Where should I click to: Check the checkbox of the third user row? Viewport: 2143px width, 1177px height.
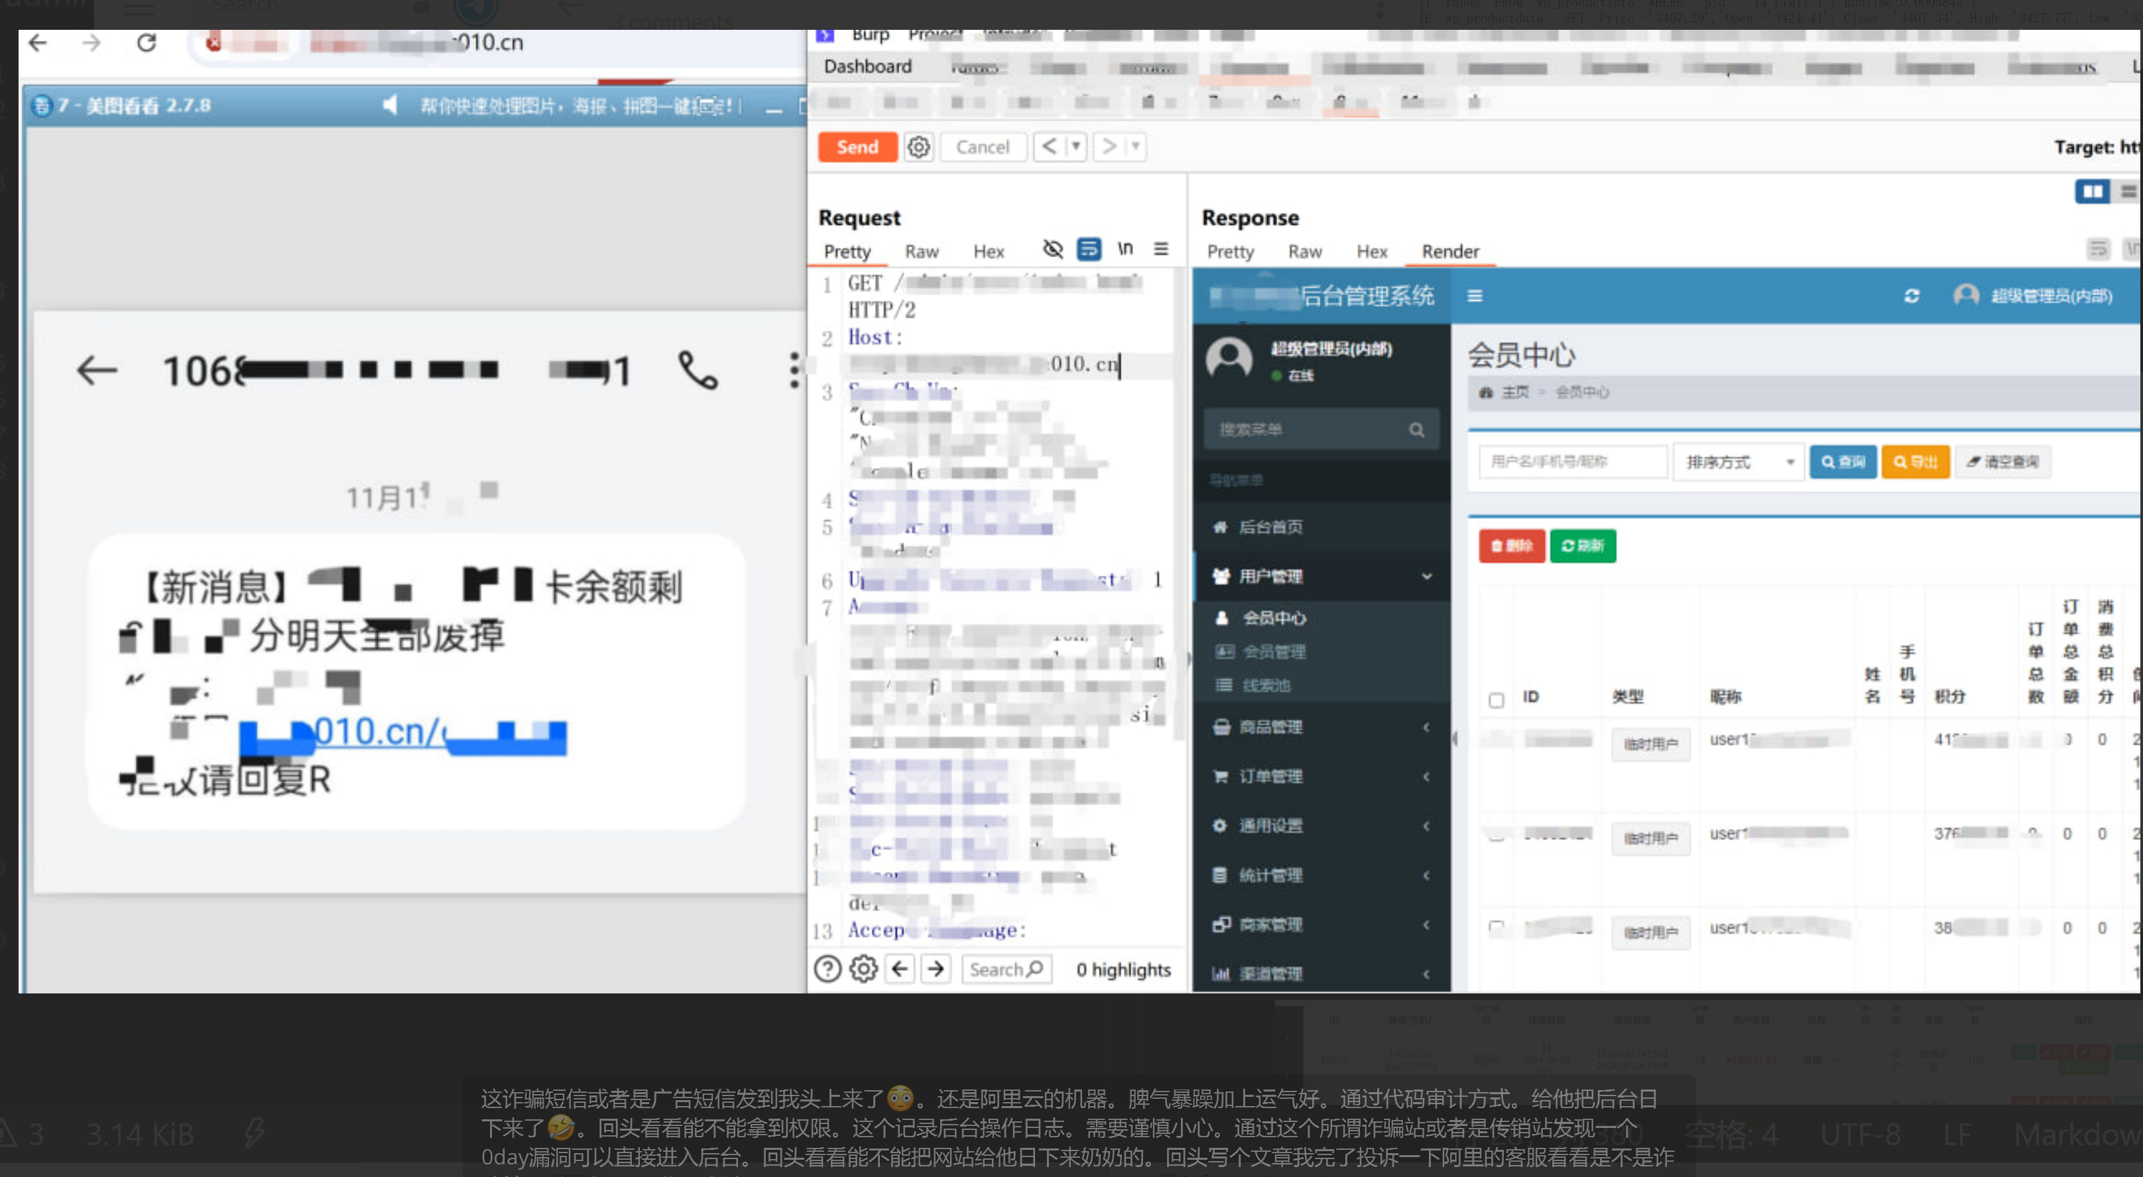(x=1496, y=926)
